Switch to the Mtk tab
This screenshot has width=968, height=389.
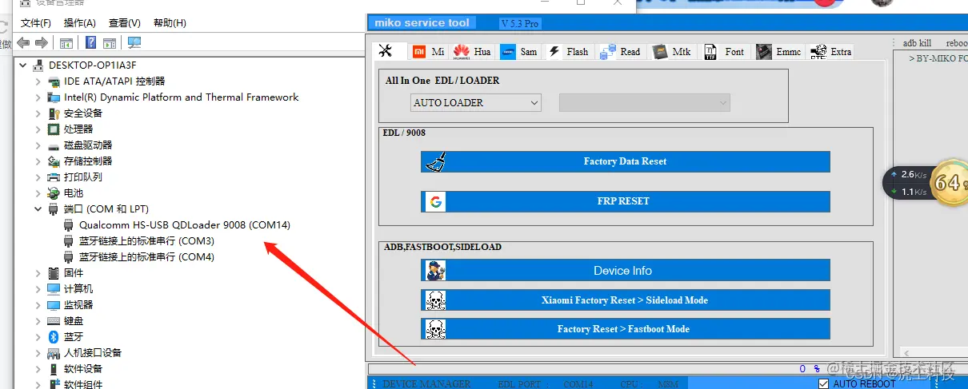click(671, 52)
